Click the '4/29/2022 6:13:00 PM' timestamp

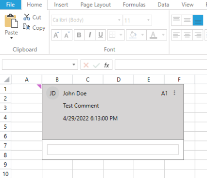(x=90, y=119)
